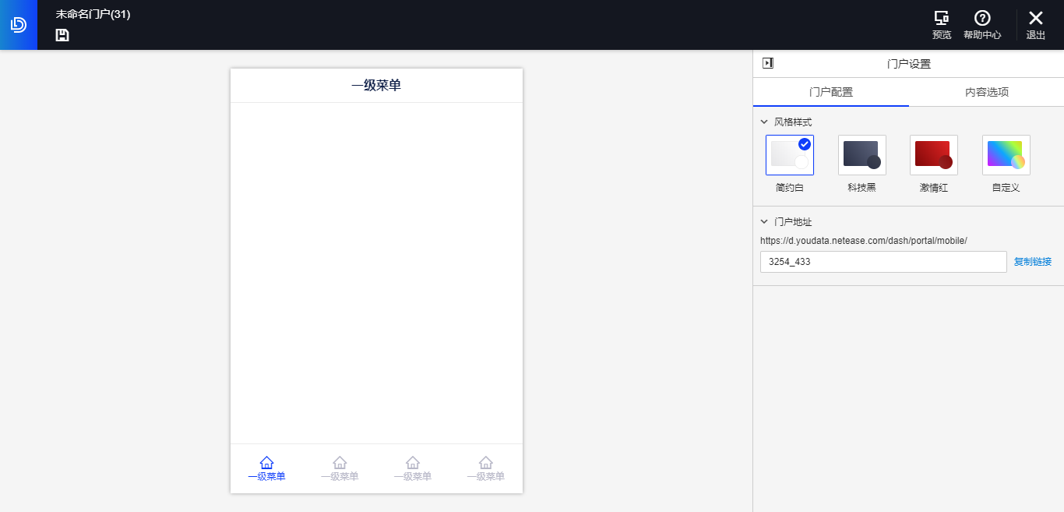Open the preview (预览) icon
The height and width of the screenshot is (512, 1064).
(942, 19)
